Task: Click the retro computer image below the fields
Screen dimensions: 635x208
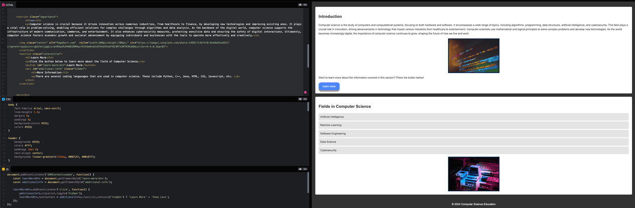Action: click(x=473, y=174)
